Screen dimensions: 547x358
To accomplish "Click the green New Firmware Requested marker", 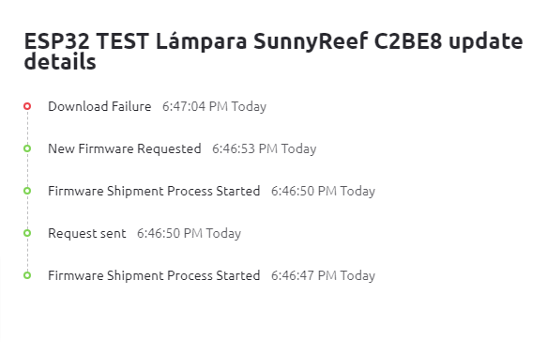I will (x=27, y=148).
